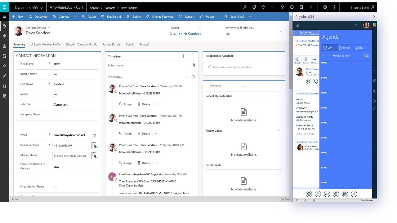
Task: Click the contact card icon in Anywhere365 bottom bar
Action: point(327,194)
